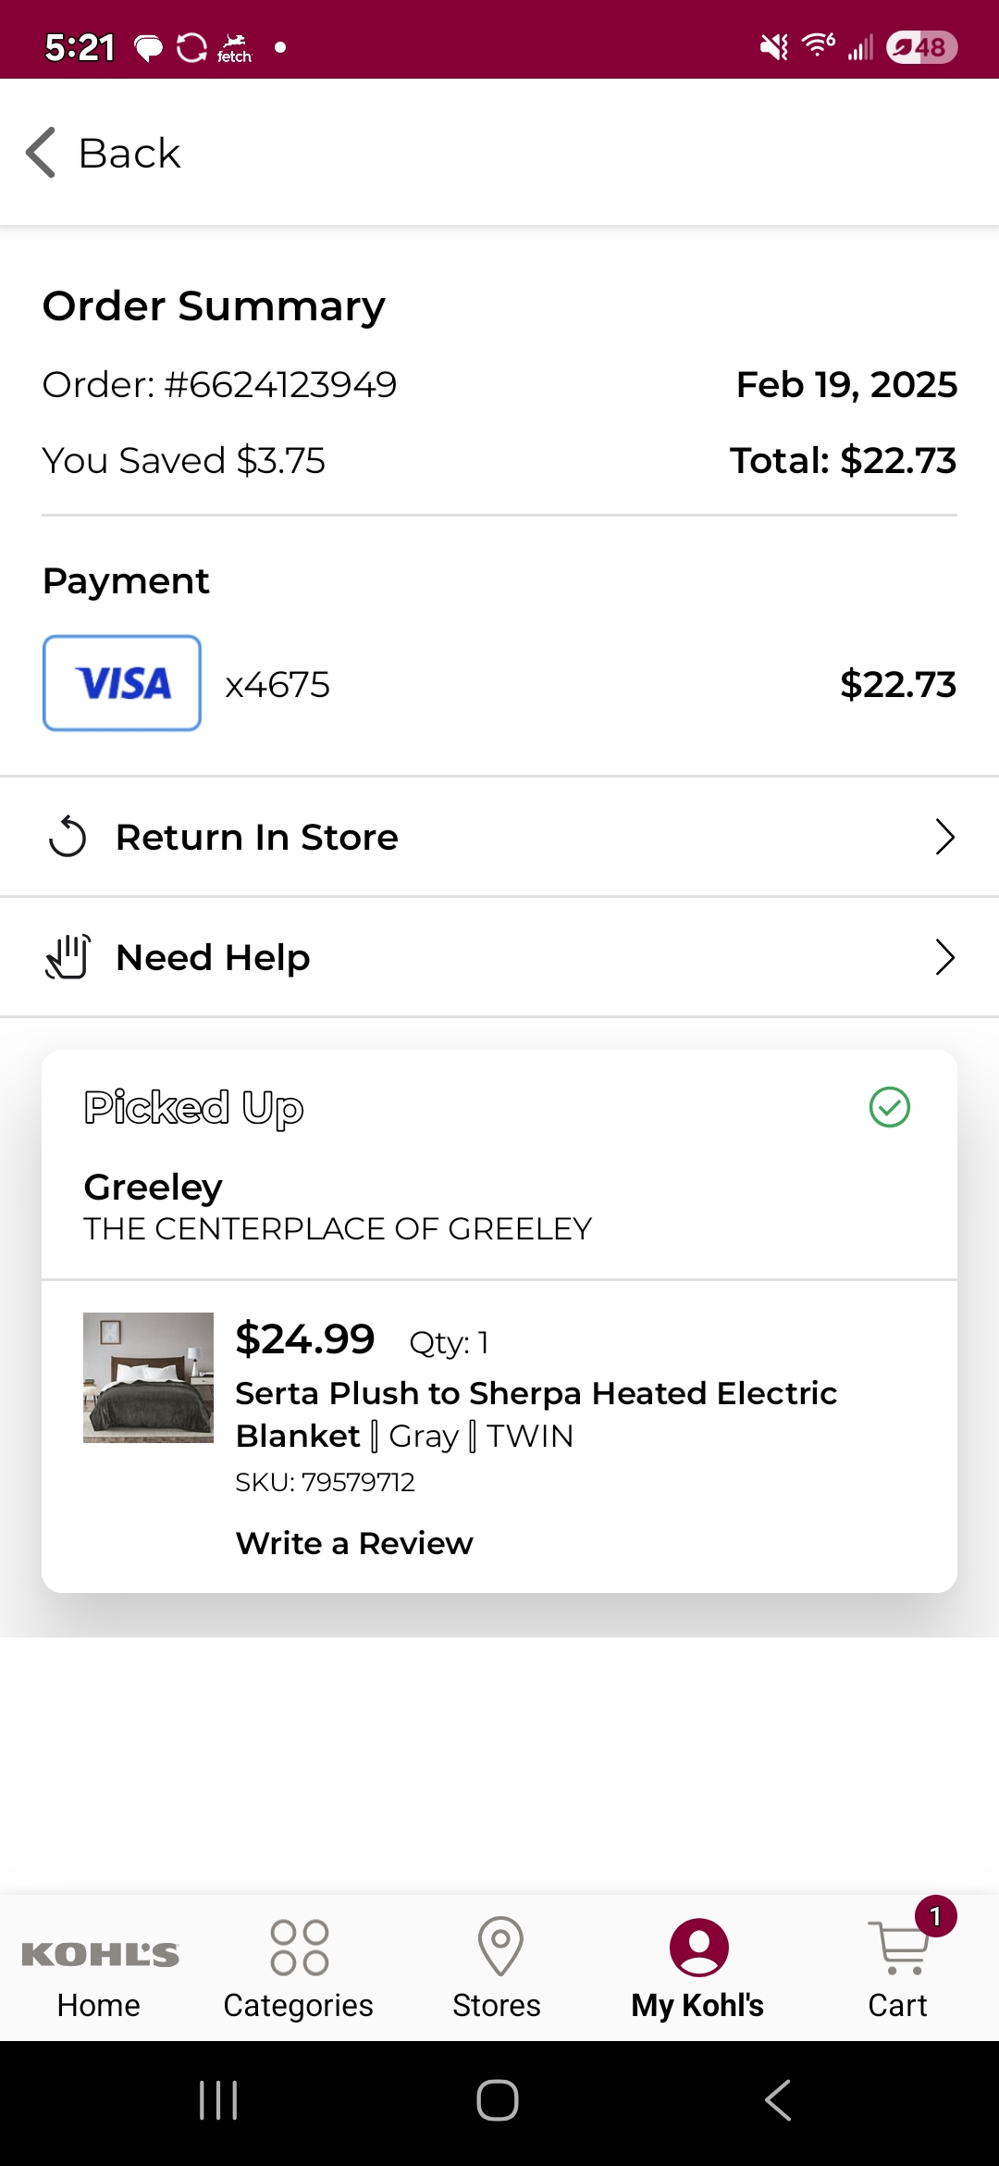The height and width of the screenshot is (2166, 999).
Task: Open the Serta Plush to Sherpa blanket title
Action: click(x=536, y=1414)
